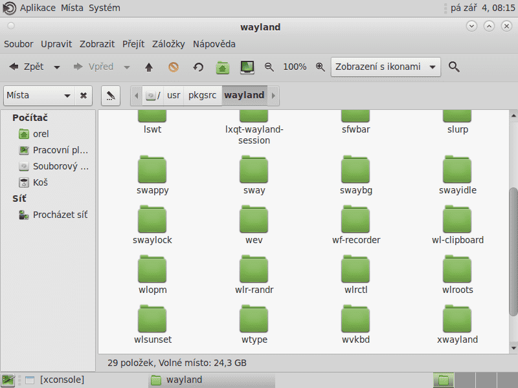
Task: Zoom in with the plus magnifier
Action: [x=320, y=67]
